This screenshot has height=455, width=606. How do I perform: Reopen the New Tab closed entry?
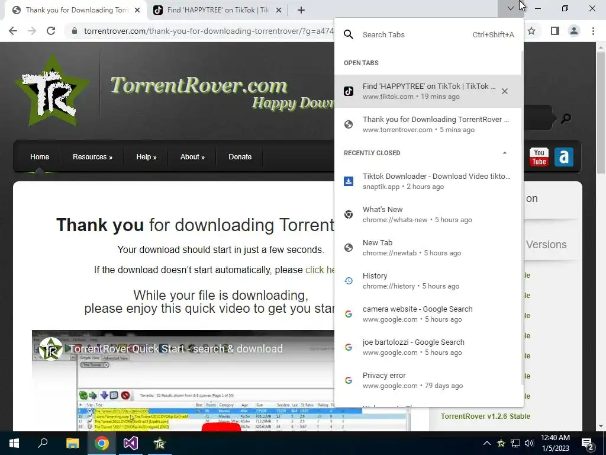point(428,248)
